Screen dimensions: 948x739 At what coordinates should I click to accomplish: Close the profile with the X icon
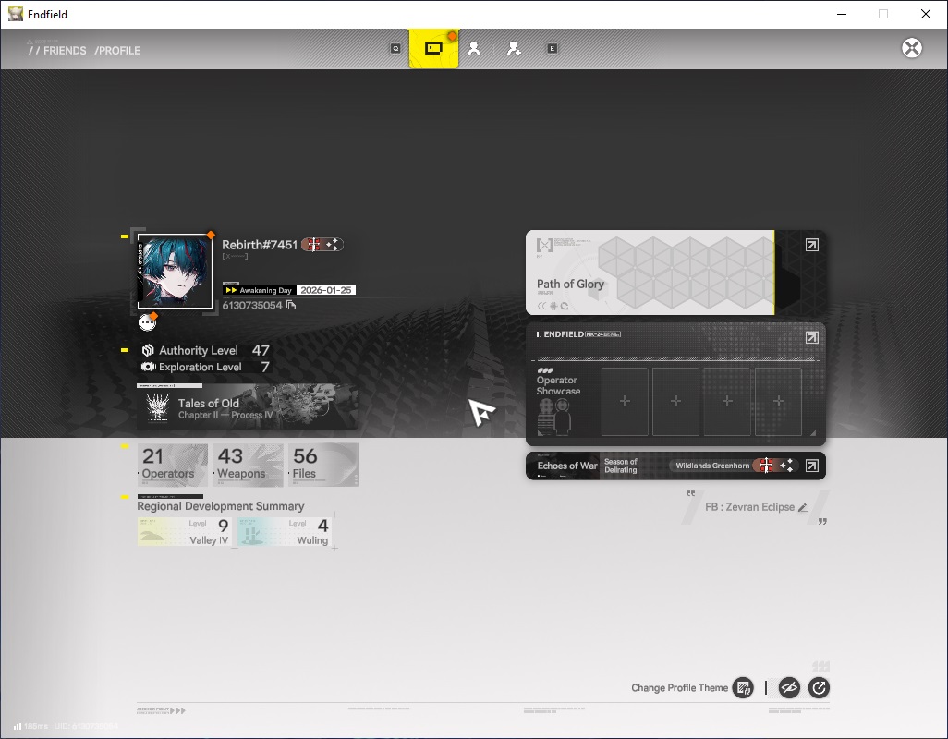pos(912,48)
